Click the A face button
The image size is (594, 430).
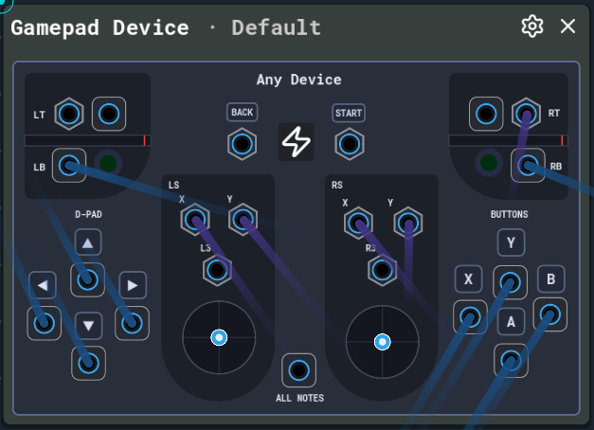pos(511,322)
